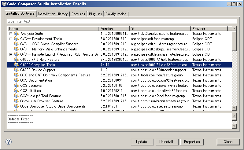This screenshot has width=244, height=150.
Task: Open the Installation History tab
Action: pyautogui.click(x=53, y=14)
